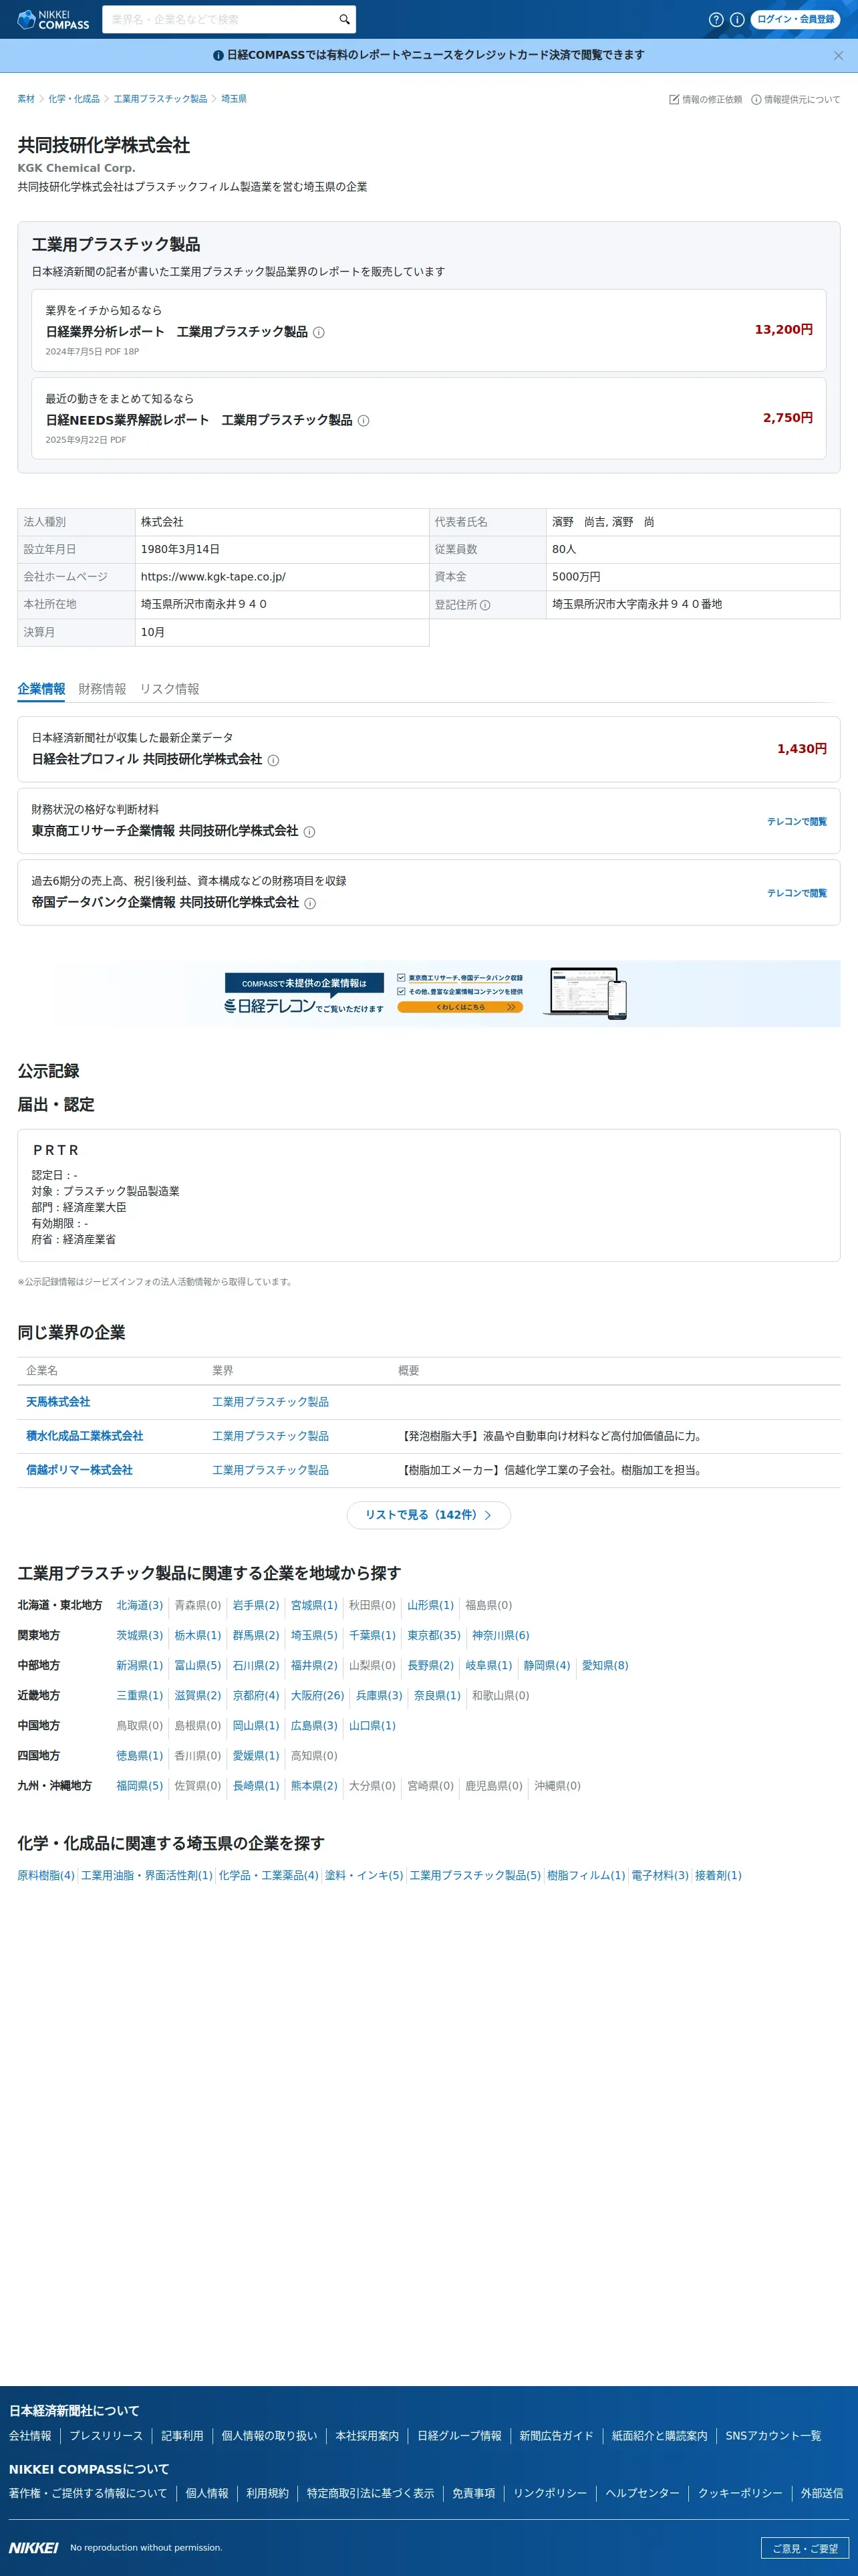Select the 企業情報 tab
The height and width of the screenshot is (2576, 858).
pos(41,689)
